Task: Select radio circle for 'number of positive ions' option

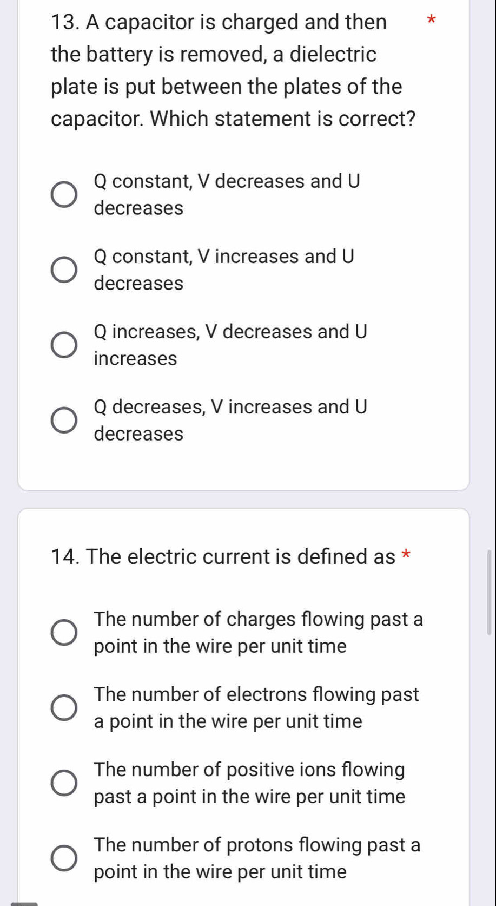Action: [x=64, y=783]
